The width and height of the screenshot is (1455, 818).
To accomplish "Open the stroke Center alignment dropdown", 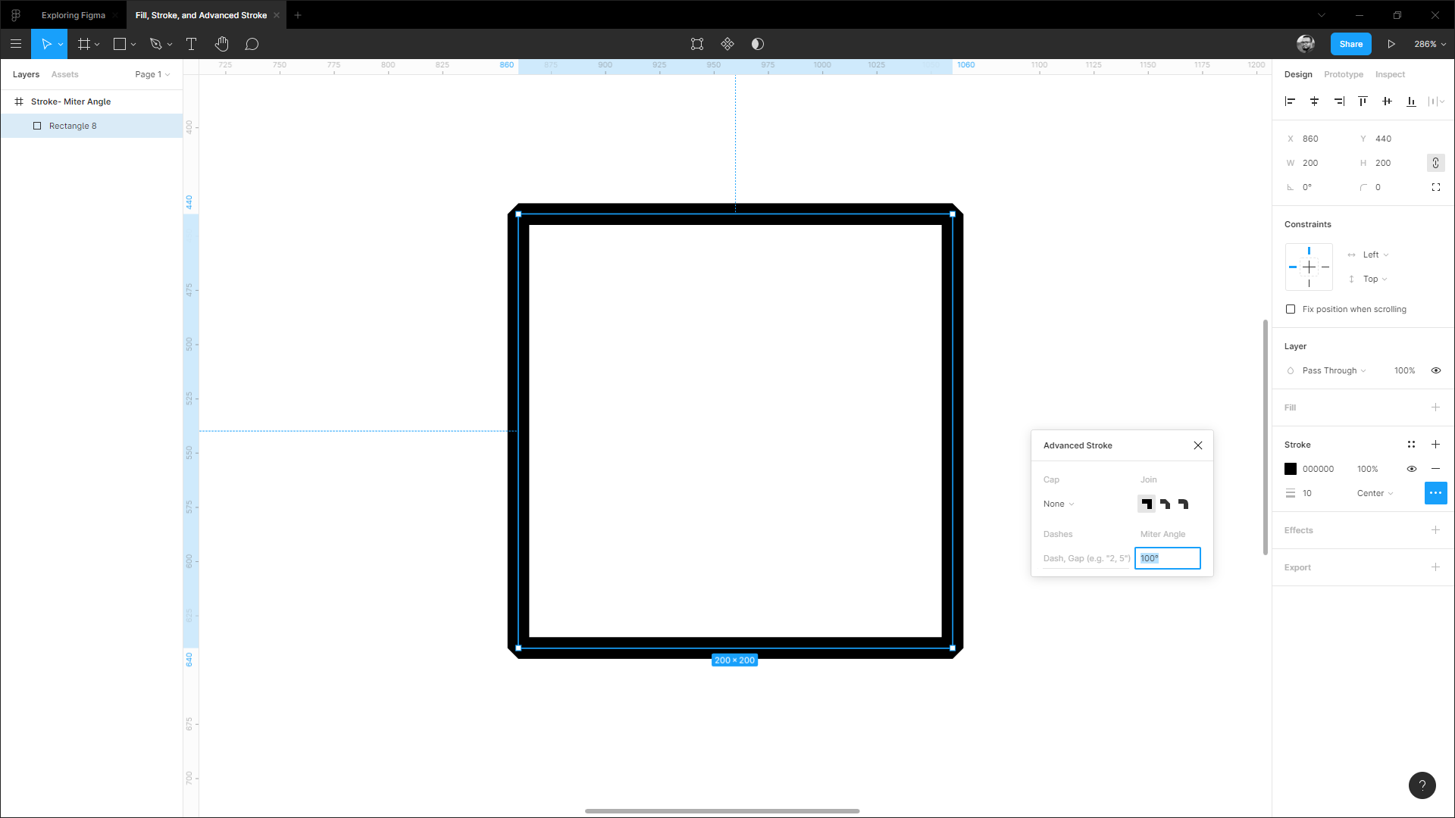I will (x=1375, y=493).
